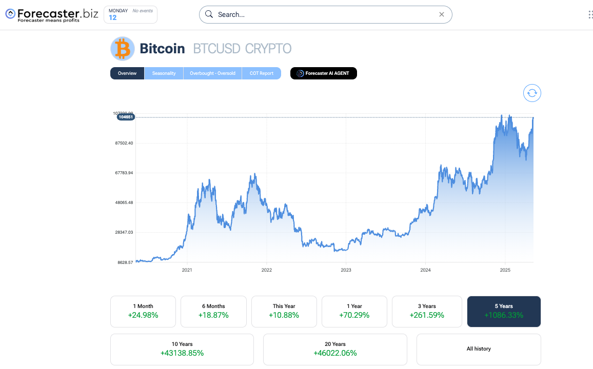Click the magnifying glass search icon
Screen dimensions: 593x369
coord(209,14)
